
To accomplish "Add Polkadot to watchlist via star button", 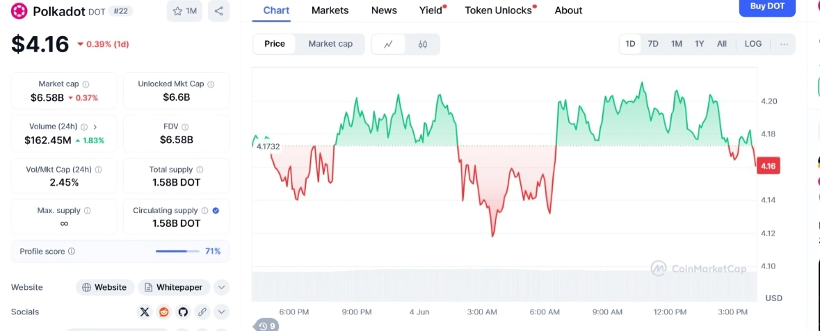I will click(x=184, y=11).
